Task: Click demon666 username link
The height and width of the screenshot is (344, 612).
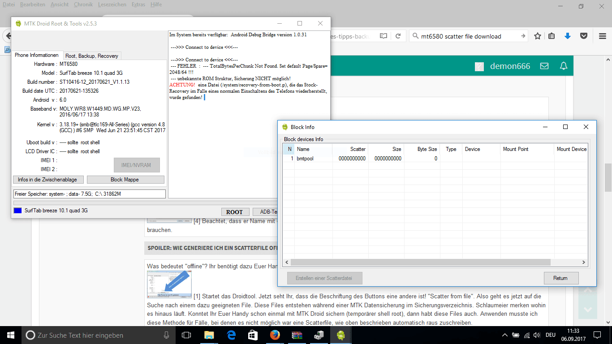Action: 510,66
